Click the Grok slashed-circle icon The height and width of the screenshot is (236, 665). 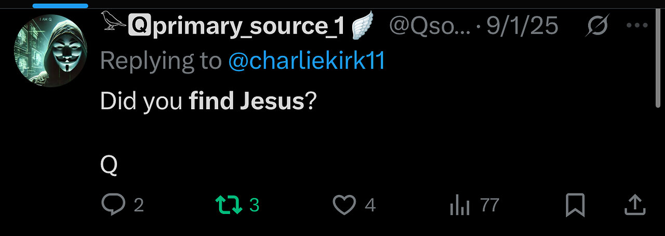pos(596,25)
